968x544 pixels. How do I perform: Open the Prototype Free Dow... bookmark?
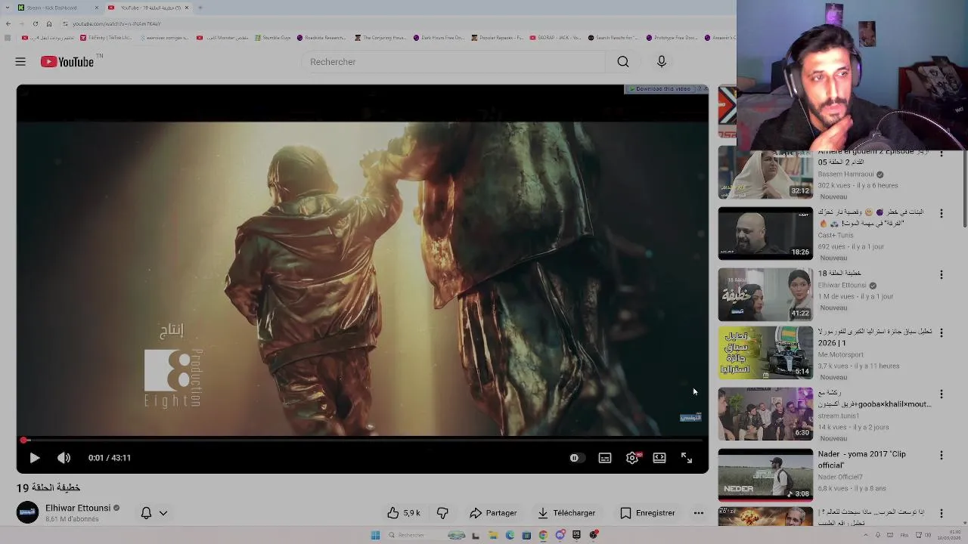672,38
